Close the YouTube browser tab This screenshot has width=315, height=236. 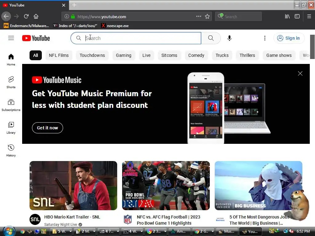[63, 5]
